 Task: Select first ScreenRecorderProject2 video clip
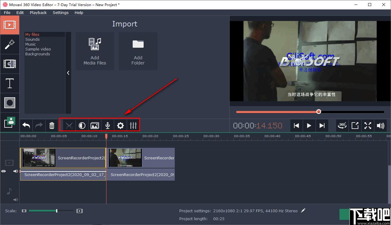pos(63,158)
